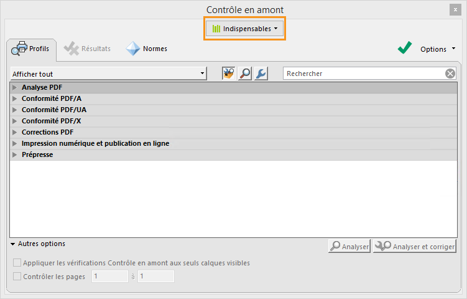Click the Analyser button

(x=349, y=246)
